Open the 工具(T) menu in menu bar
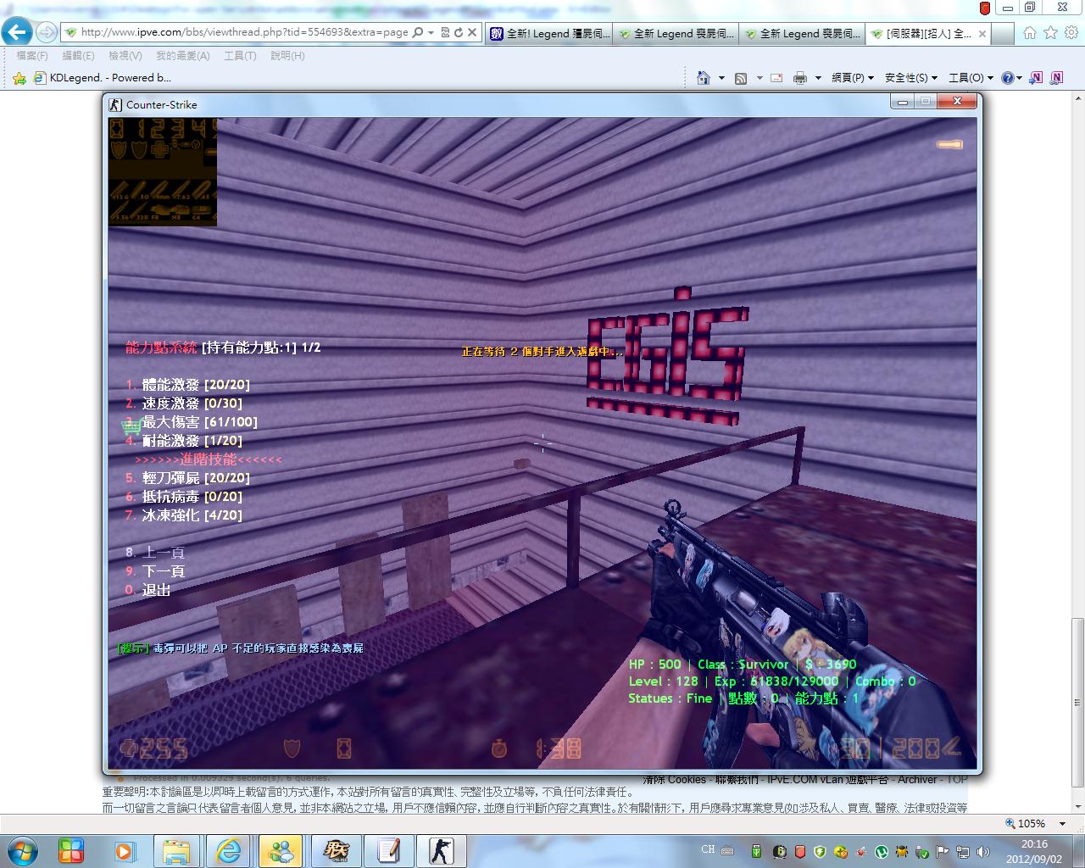Image resolution: width=1085 pixels, height=868 pixels. [240, 55]
